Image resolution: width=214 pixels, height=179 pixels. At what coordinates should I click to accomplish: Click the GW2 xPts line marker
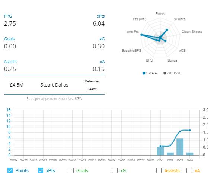[x=170, y=145]
